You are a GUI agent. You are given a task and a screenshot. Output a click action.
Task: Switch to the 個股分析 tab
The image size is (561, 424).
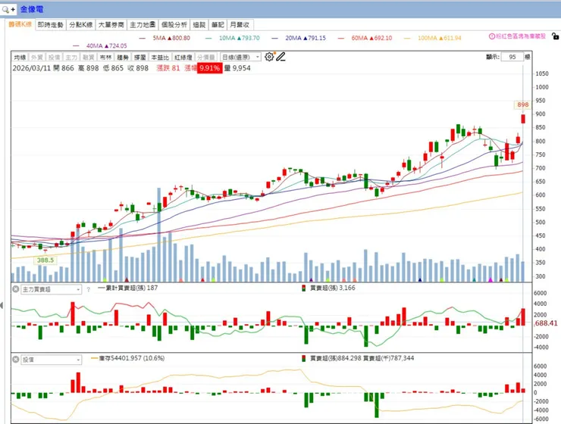(174, 25)
